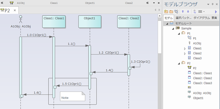Click the new diagram icon in browser toolbar
Viewport: 220px width, 109px height.
click(x=176, y=12)
